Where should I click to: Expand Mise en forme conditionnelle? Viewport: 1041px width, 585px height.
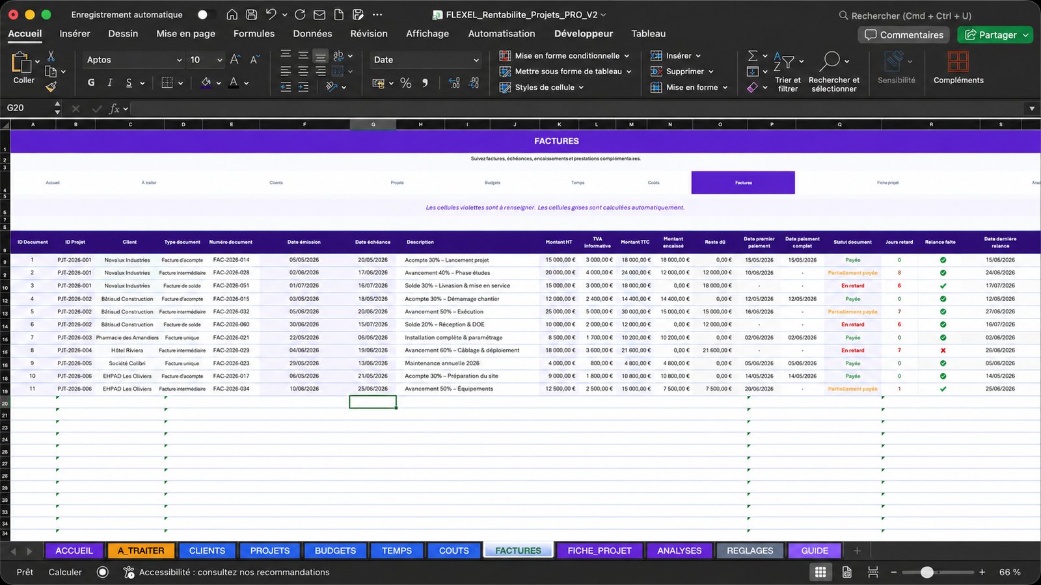coord(627,56)
